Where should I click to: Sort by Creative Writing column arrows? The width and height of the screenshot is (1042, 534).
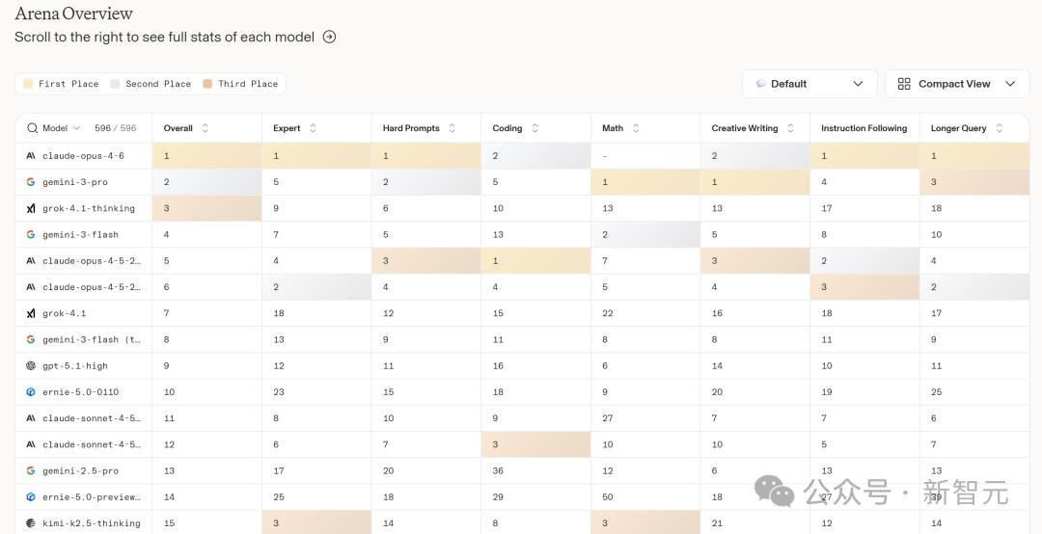pos(790,128)
